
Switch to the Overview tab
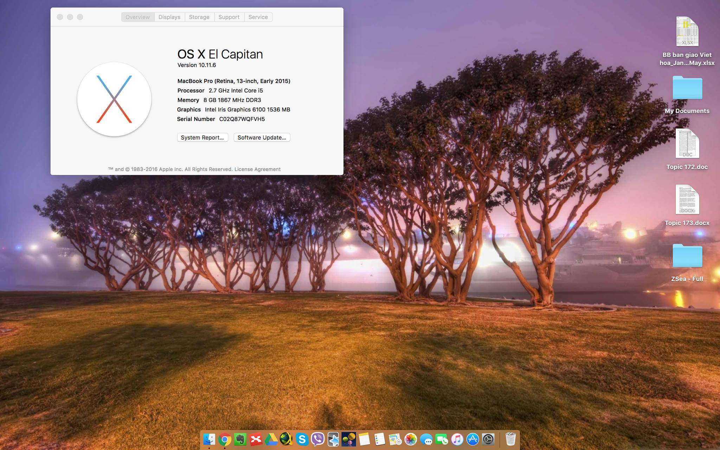tap(137, 17)
